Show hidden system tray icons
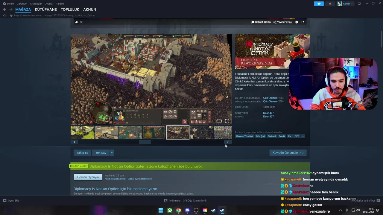 click(340, 210)
